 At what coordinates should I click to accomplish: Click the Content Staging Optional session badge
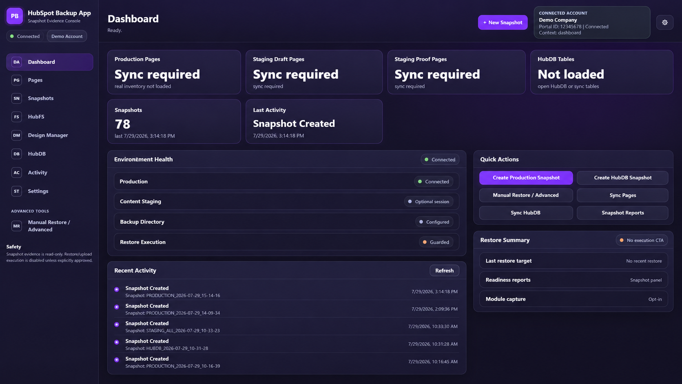point(429,202)
